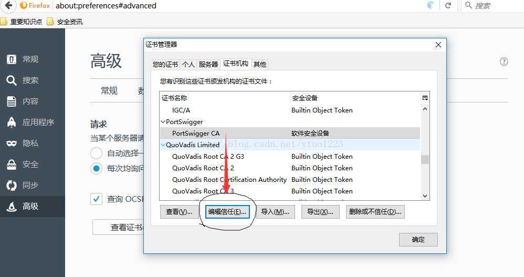
Task: Click the 查看(V)... button
Action: click(x=179, y=212)
